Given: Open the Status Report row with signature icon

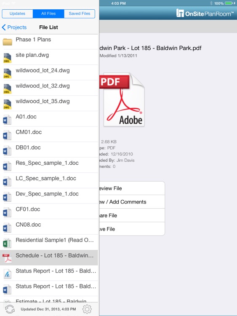Looking at the screenshot, I should pos(49,273).
